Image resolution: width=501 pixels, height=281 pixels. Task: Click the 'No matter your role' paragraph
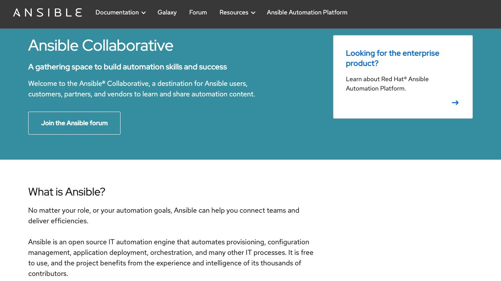point(164,215)
